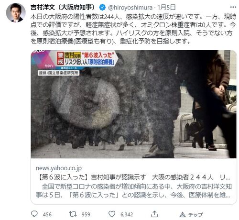Click the blue verified badge
This screenshot has height=220, width=239.
(102, 7)
